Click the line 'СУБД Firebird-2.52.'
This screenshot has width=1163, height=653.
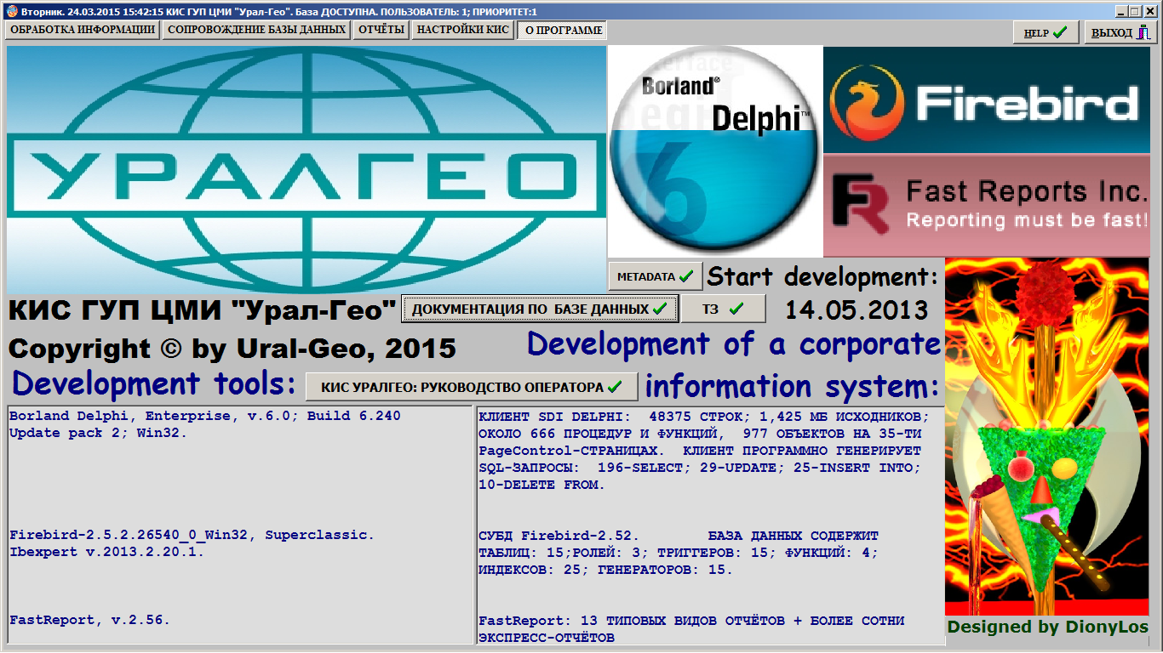(559, 535)
